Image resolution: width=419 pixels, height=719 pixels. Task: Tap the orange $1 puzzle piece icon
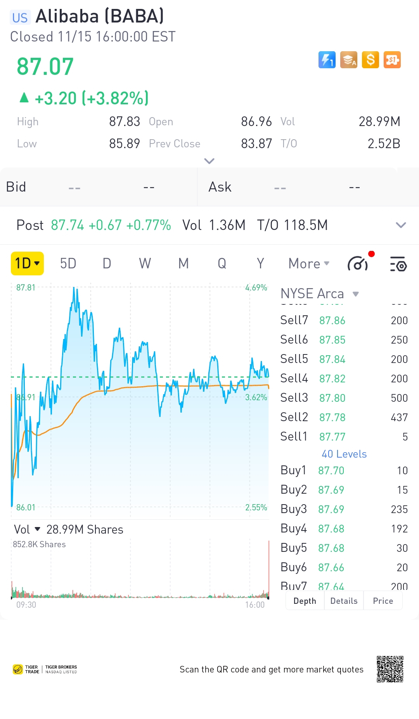[392, 60]
